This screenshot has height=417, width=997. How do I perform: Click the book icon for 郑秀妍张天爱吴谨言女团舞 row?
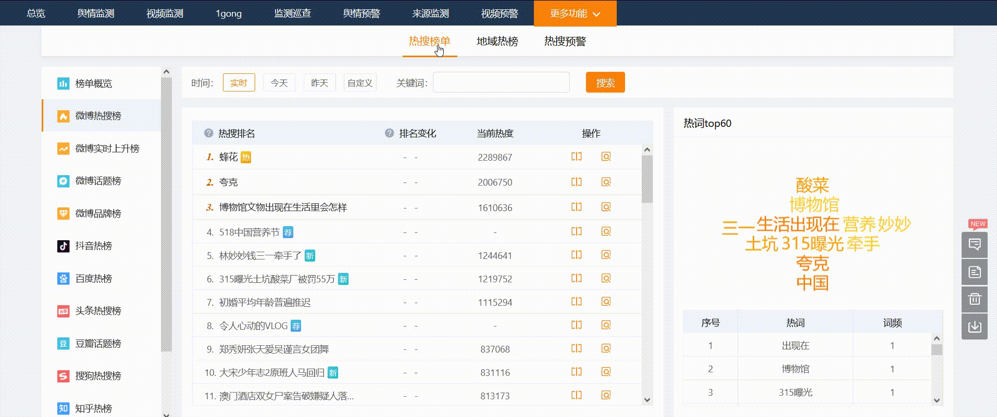576,348
